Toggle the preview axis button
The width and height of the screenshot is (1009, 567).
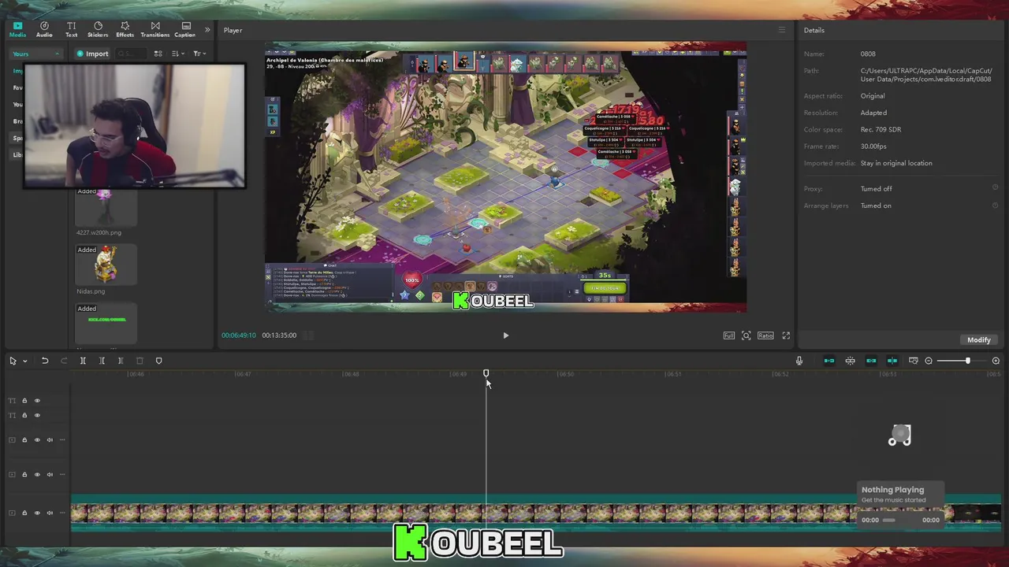(892, 361)
